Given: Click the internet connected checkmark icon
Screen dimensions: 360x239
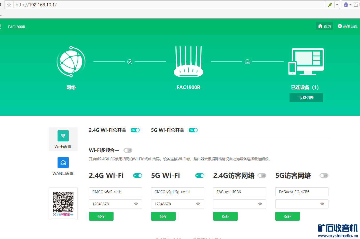Looking at the screenshot, I should [130, 62].
